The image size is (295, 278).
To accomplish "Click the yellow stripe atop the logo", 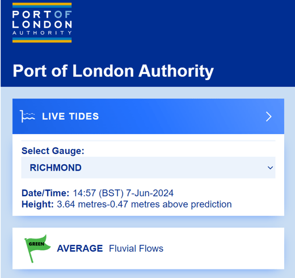I will pos(42,4).
